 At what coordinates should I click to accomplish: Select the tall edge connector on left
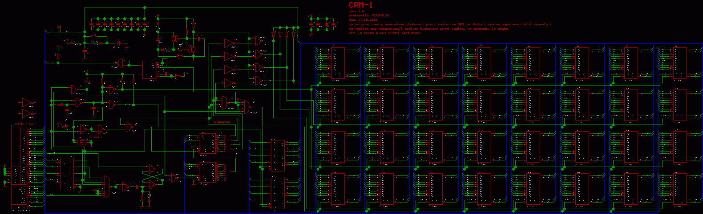(19, 166)
